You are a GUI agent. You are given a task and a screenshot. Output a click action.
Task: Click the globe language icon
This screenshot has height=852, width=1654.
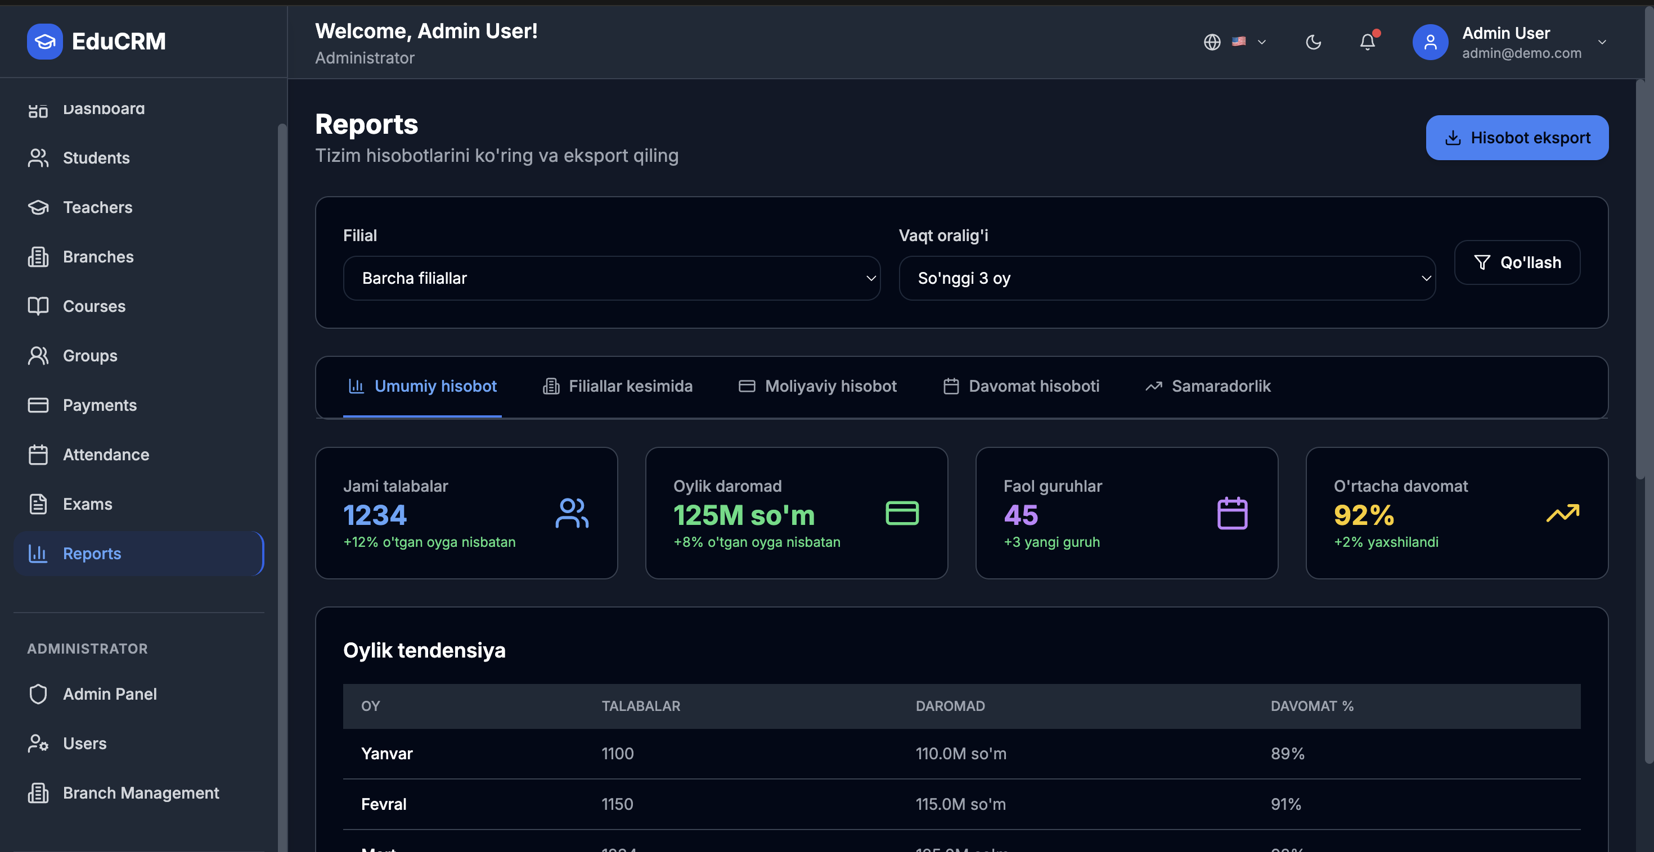[1212, 42]
